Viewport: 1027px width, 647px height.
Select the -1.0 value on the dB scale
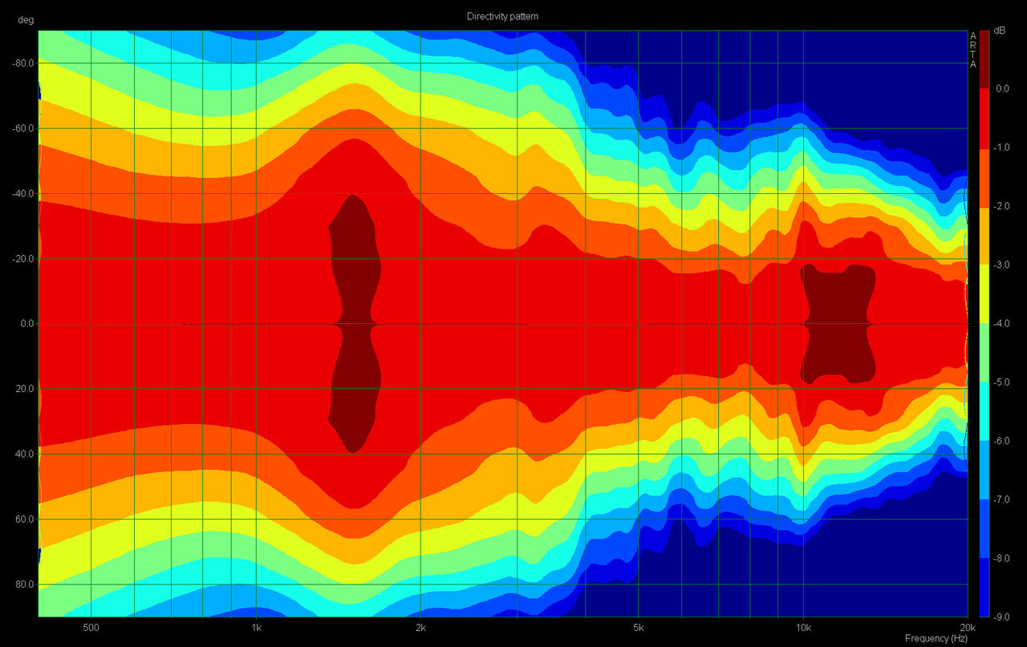(x=1001, y=147)
